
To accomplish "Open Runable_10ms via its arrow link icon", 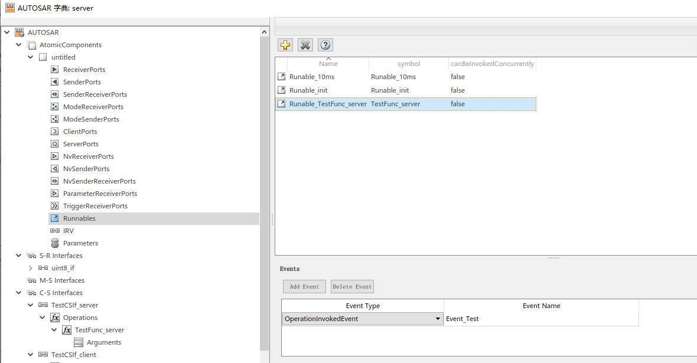I will tap(281, 76).
